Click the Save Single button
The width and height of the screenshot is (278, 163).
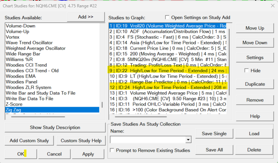tap(214, 134)
